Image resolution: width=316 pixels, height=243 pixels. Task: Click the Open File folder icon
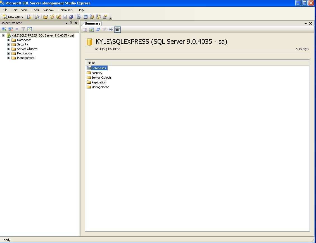[45, 17]
